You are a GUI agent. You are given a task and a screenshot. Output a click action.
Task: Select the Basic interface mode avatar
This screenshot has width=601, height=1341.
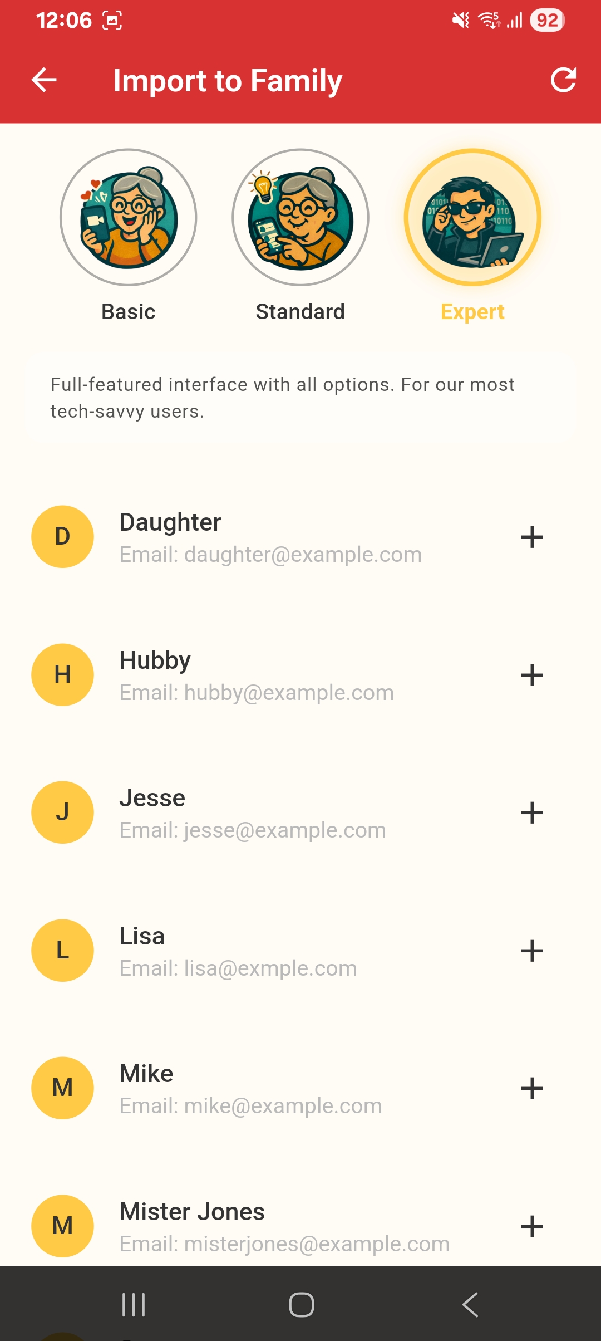pos(129,217)
